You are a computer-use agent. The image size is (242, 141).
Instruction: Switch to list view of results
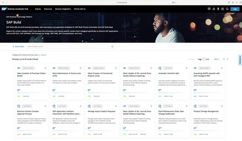(227, 59)
